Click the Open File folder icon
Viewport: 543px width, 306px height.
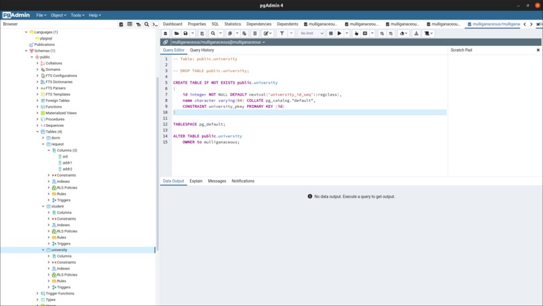(177, 33)
